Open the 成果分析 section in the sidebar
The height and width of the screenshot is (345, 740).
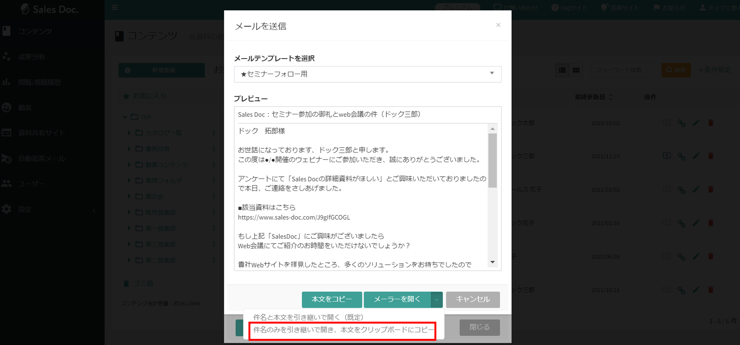pos(31,56)
